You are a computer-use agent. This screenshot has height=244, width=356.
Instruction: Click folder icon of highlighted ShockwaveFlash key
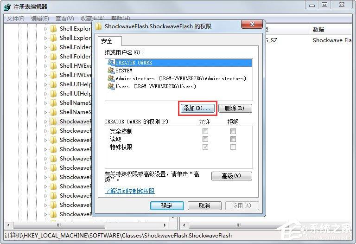point(53,122)
